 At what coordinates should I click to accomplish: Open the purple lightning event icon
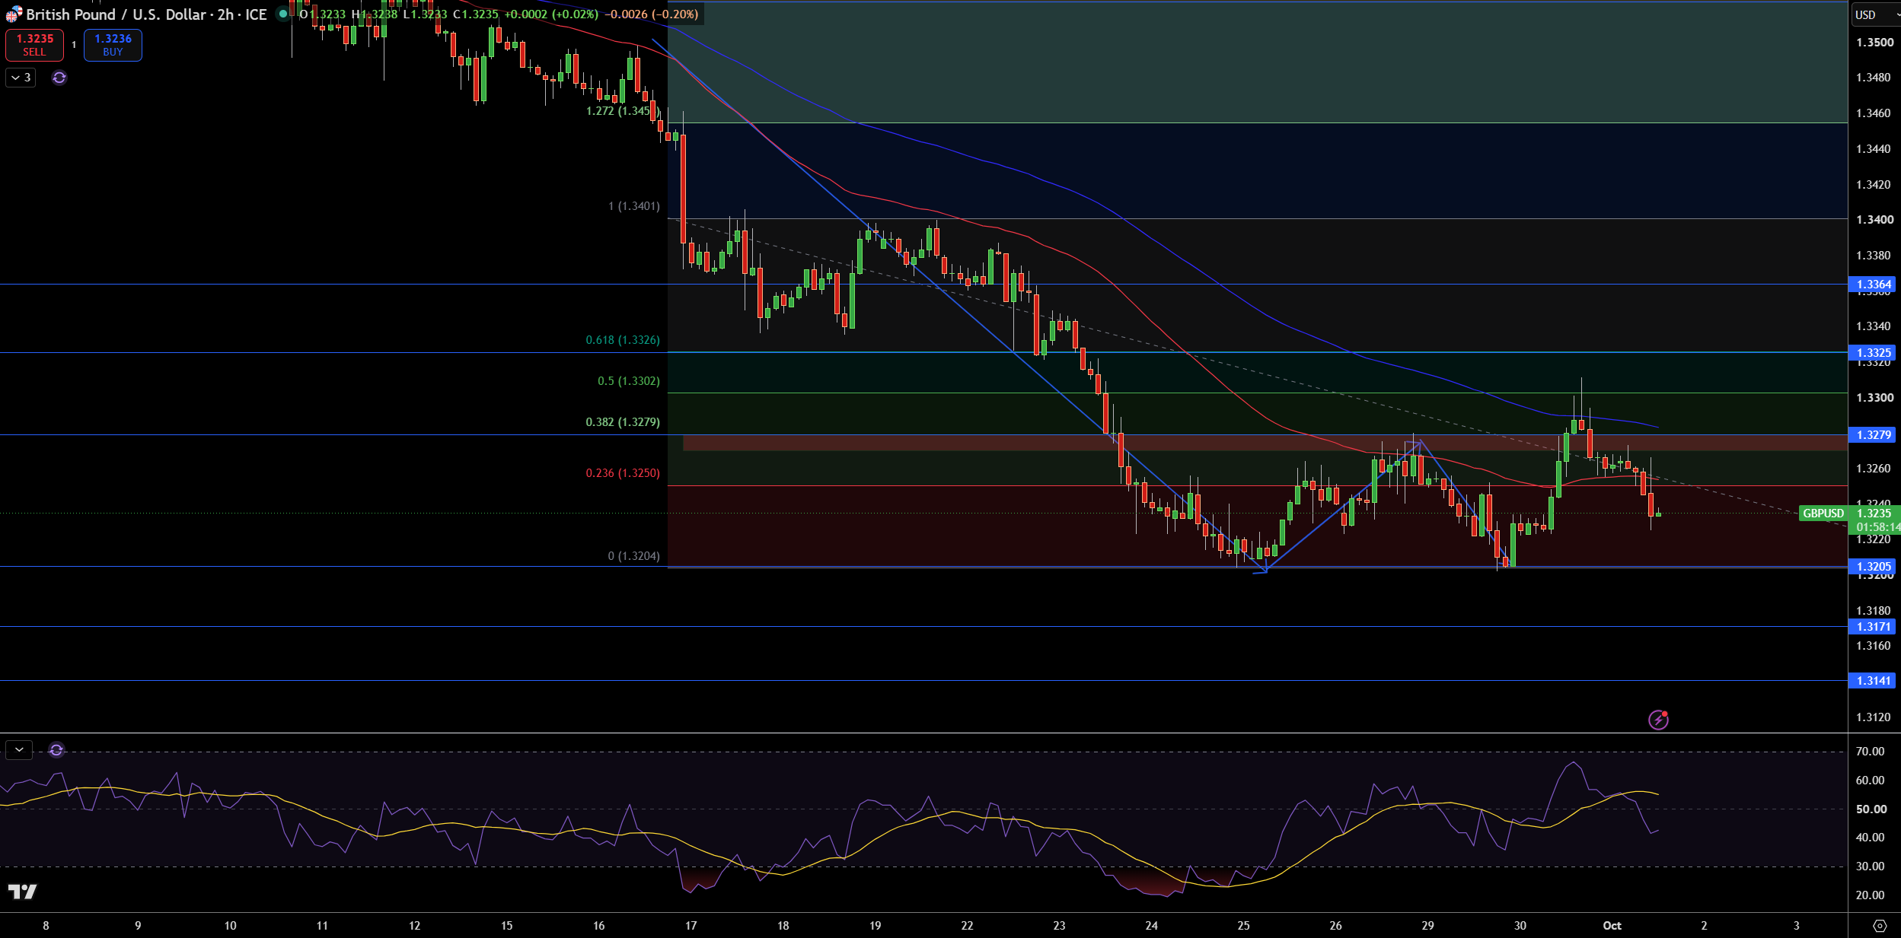(1658, 720)
